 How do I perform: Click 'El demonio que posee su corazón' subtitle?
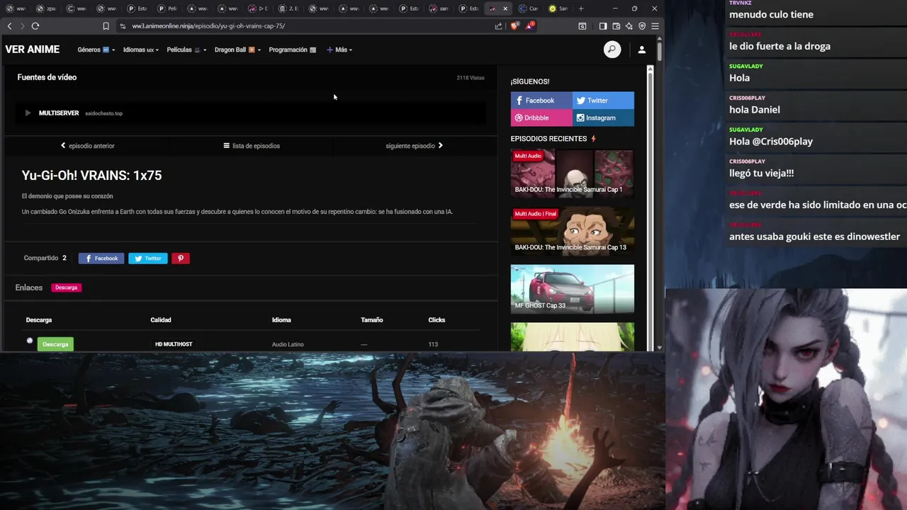tap(67, 196)
